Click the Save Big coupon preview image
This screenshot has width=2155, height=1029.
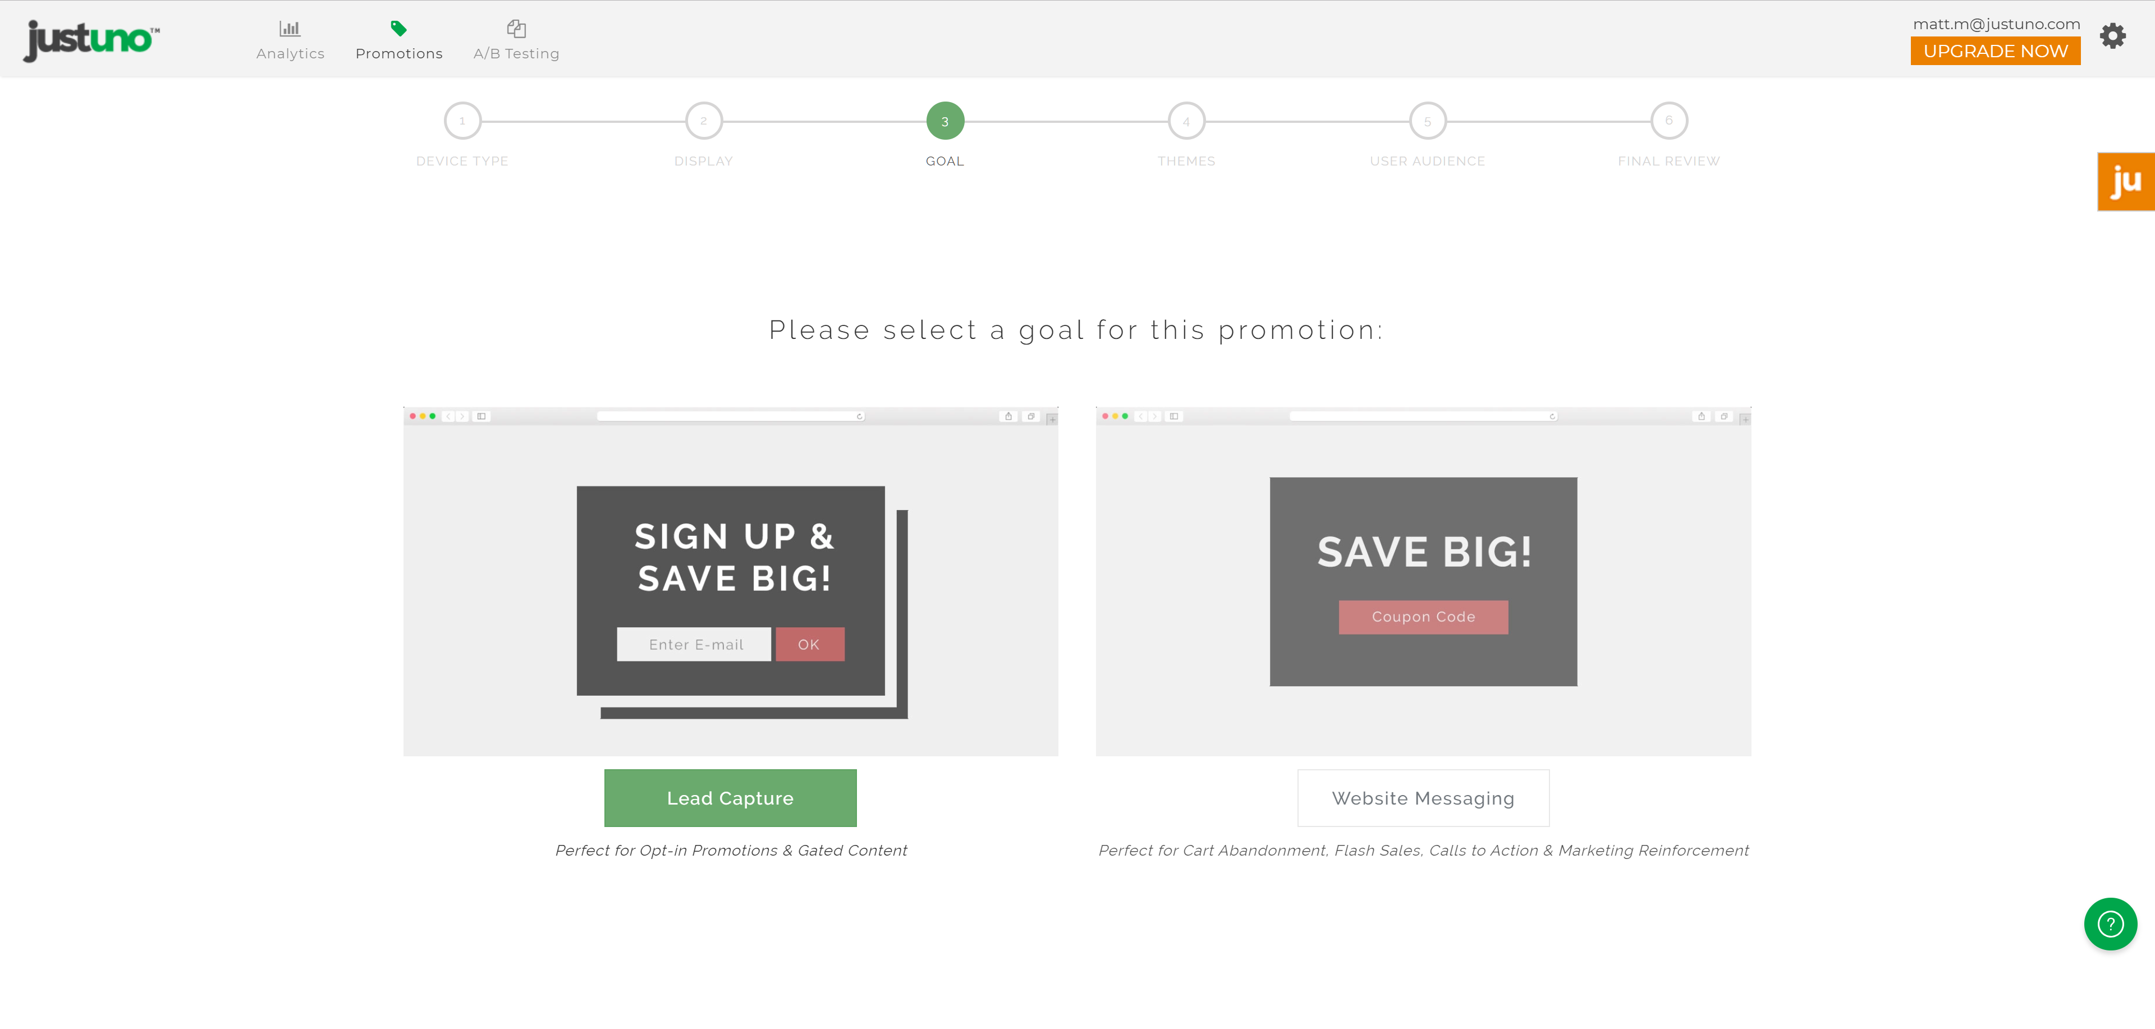(x=1423, y=581)
